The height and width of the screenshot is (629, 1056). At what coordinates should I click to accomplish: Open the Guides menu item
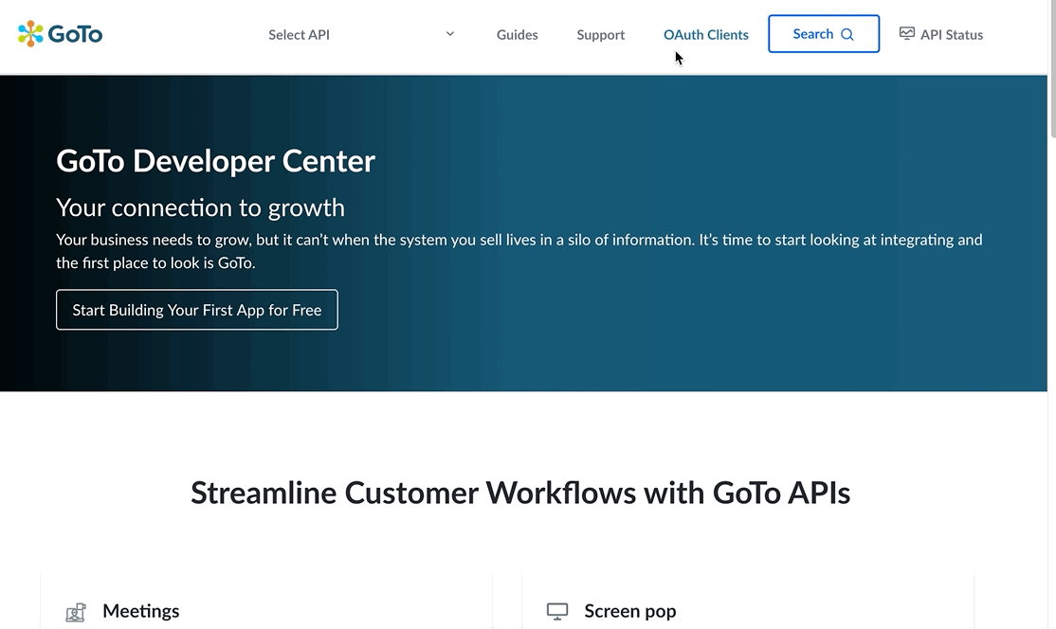point(517,34)
